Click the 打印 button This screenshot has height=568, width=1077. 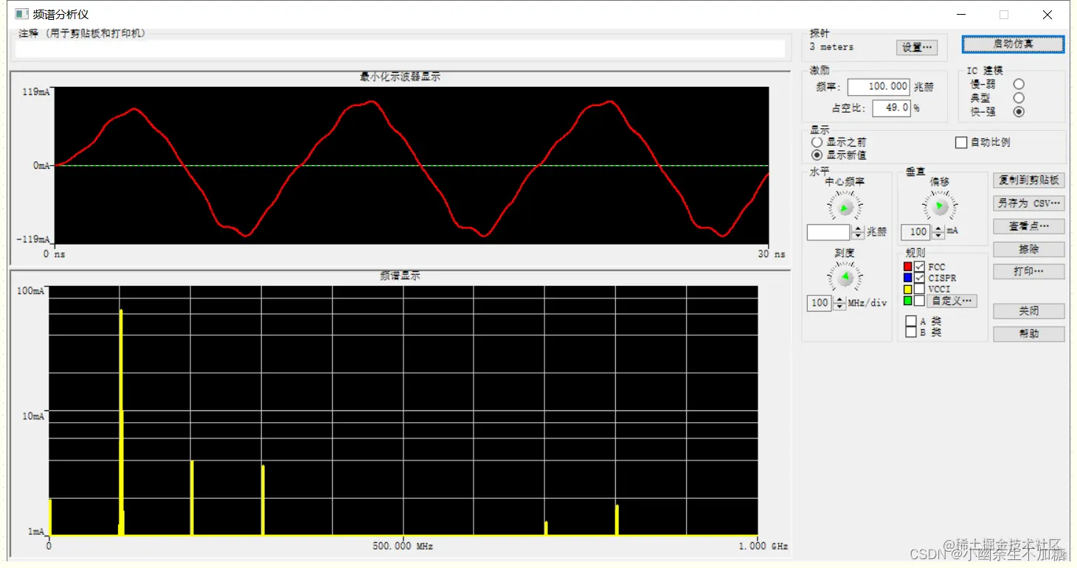coord(1028,272)
